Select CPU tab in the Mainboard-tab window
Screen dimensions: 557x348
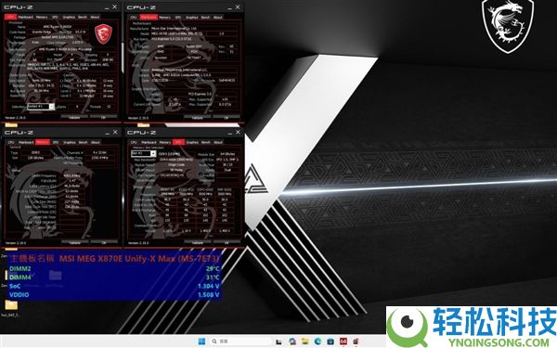134,17
